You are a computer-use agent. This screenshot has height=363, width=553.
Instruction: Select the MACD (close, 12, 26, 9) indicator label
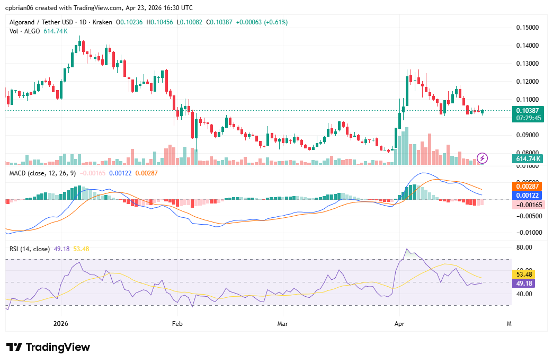pyautogui.click(x=42, y=173)
